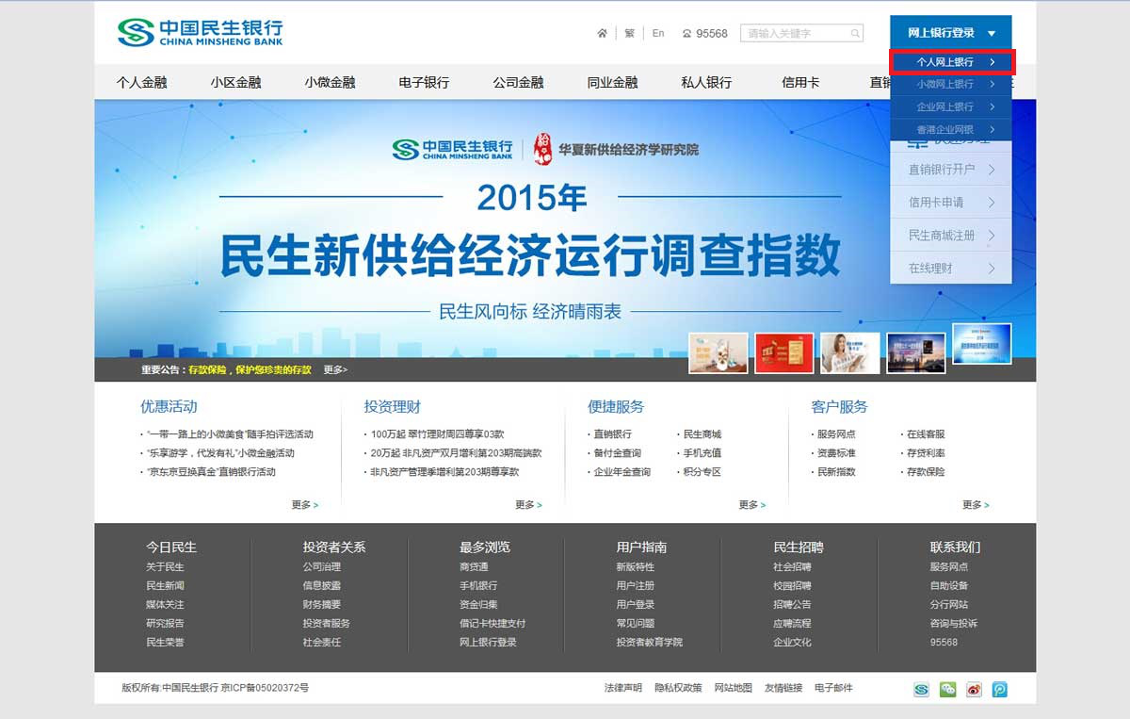Open 手机充值 link
Screen dimensions: 1130x719
(x=702, y=453)
